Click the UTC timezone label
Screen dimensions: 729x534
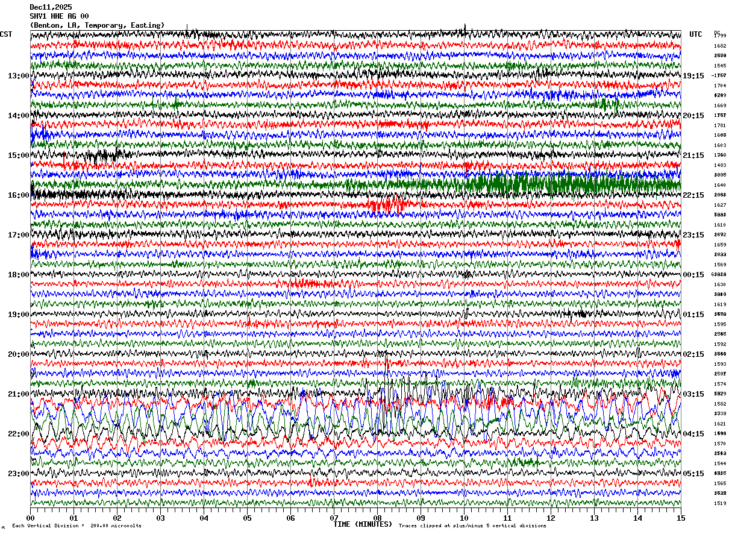(696, 34)
